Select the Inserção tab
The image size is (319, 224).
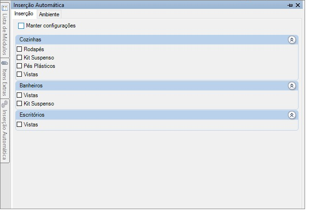click(24, 13)
